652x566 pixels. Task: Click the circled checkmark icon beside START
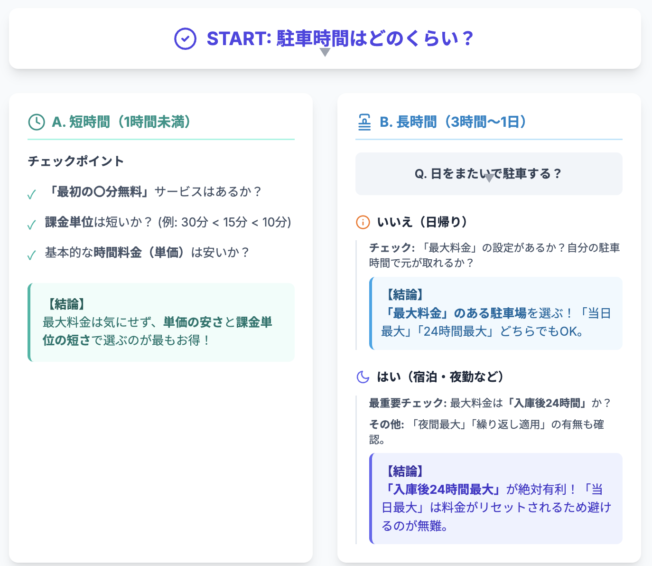185,38
